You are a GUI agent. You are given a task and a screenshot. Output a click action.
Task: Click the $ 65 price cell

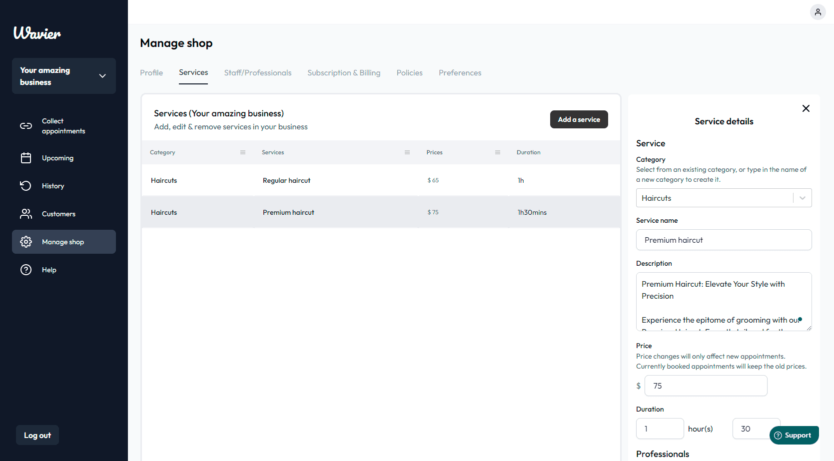tap(433, 180)
